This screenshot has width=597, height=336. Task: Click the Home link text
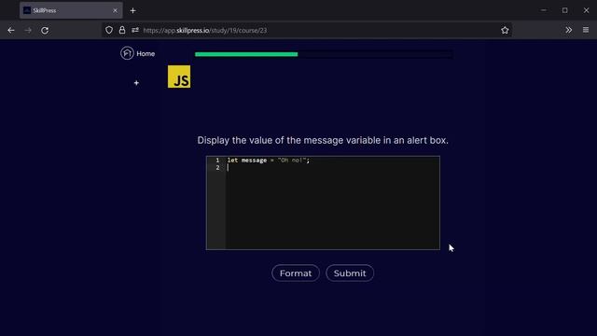[x=146, y=54]
